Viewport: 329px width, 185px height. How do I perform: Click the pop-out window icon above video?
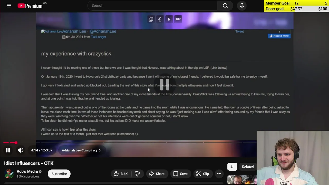(x=151, y=19)
